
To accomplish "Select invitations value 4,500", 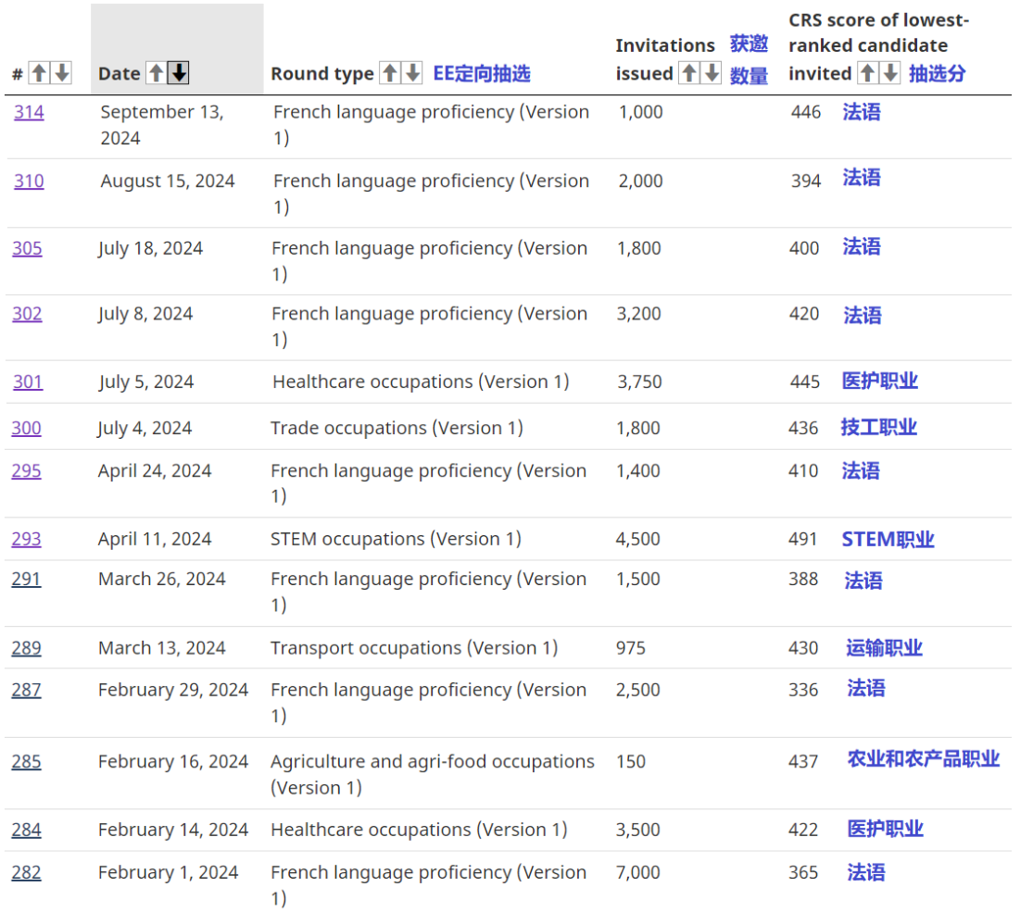I will pyautogui.click(x=637, y=539).
